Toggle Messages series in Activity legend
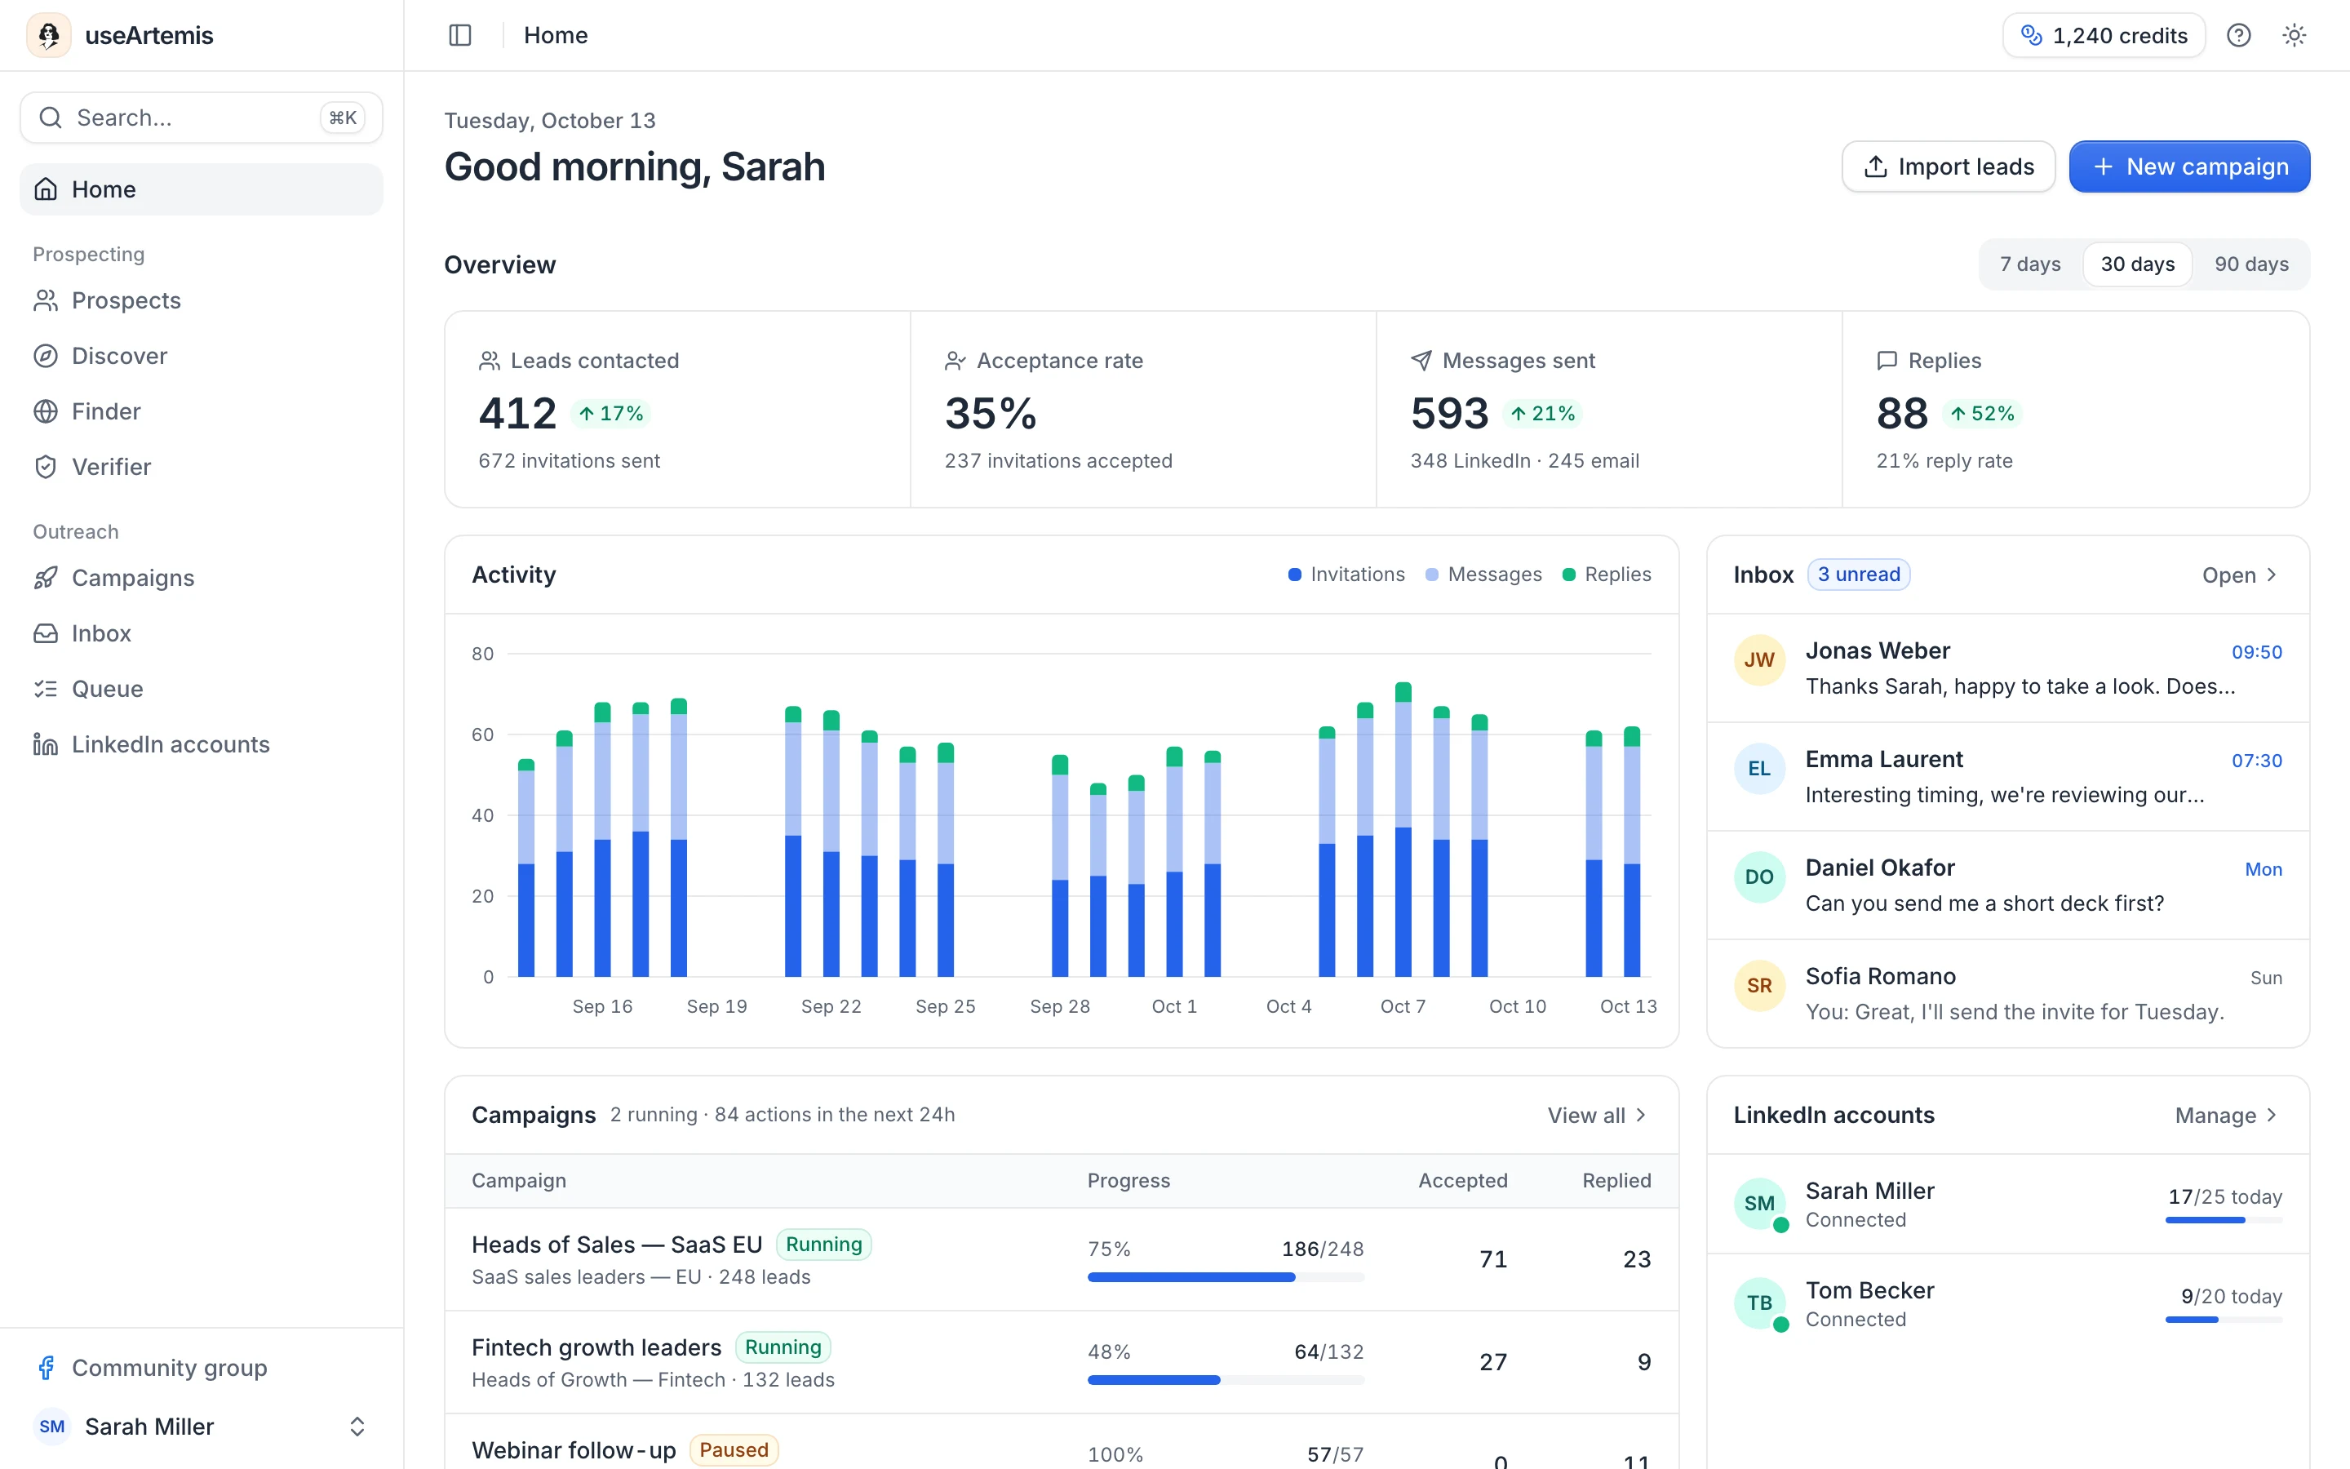The width and height of the screenshot is (2350, 1469). (x=1483, y=575)
